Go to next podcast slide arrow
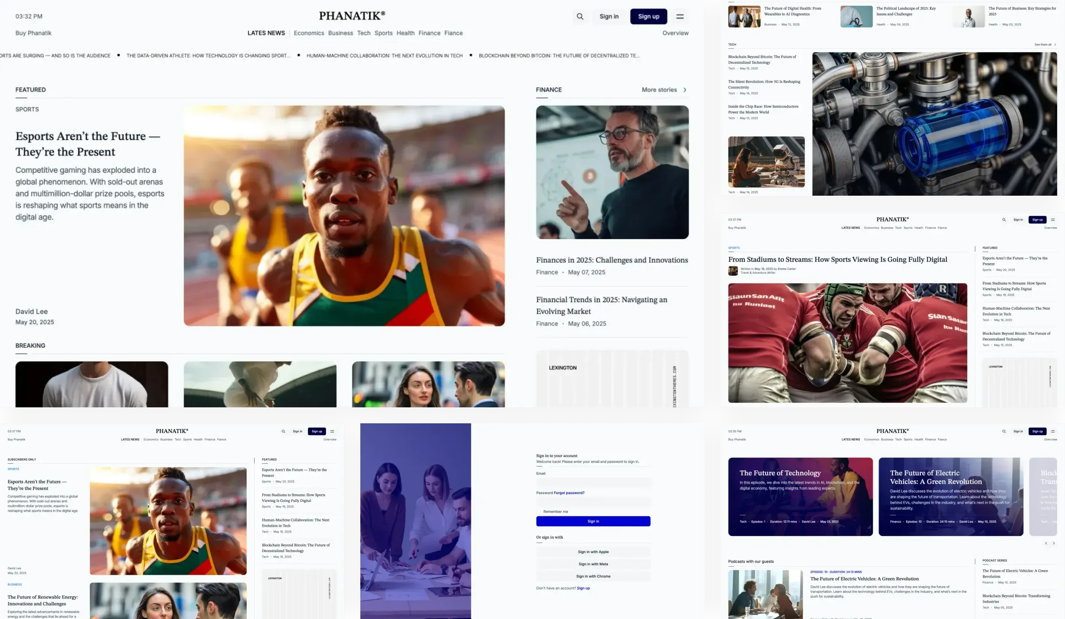This screenshot has height=619, width=1065. coord(1054,543)
